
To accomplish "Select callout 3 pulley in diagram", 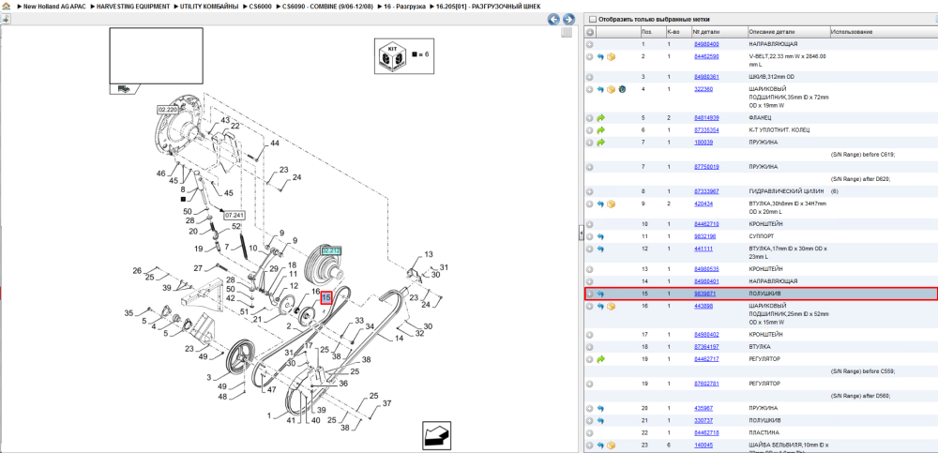I will click(209, 377).
